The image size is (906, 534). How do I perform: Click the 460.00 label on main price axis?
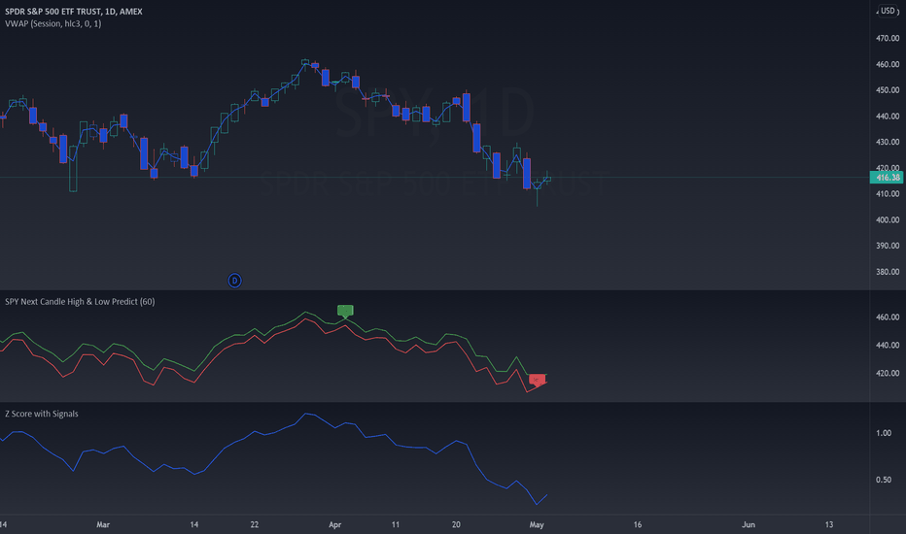tap(888, 64)
